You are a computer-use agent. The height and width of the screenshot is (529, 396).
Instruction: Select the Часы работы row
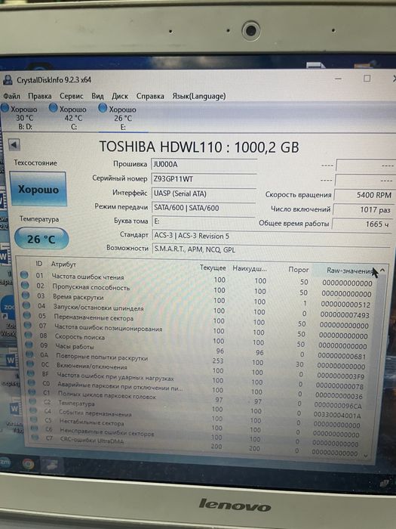(197, 351)
